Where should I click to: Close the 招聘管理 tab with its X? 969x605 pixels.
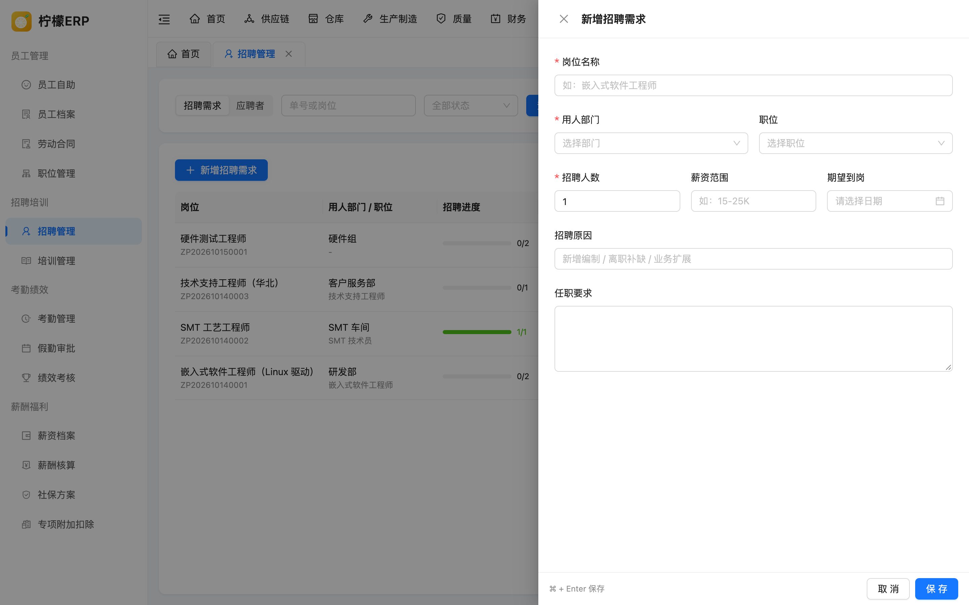[x=289, y=54]
